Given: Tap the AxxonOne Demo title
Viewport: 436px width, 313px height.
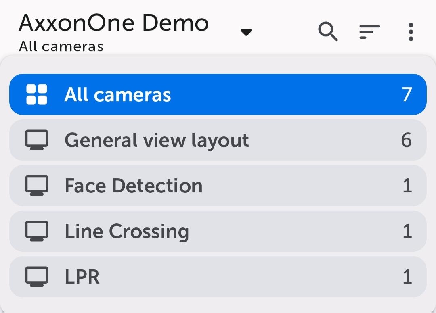Looking at the screenshot, I should pos(114,23).
